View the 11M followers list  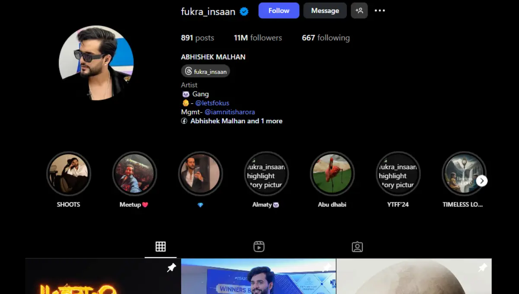click(258, 38)
